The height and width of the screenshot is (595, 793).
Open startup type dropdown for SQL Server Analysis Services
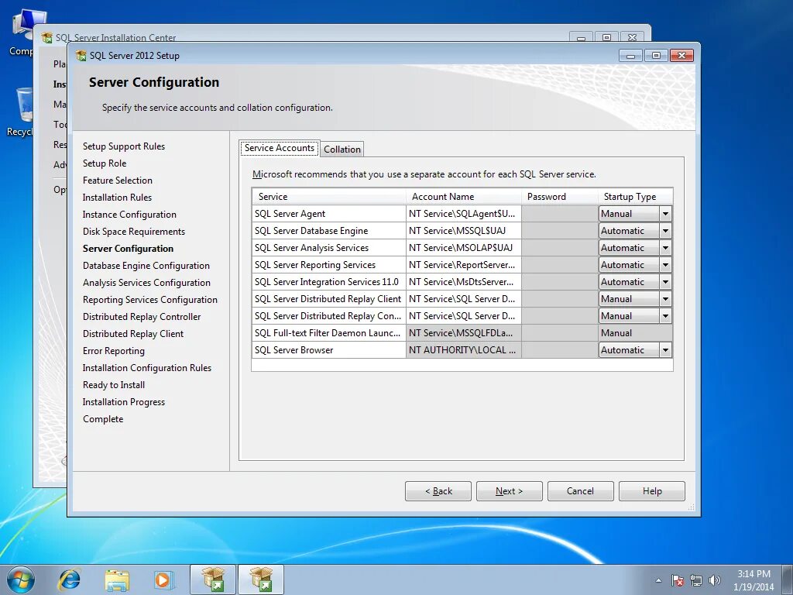click(665, 248)
